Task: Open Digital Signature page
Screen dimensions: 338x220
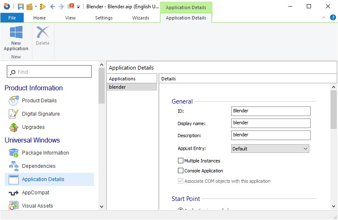Action: coord(41,114)
